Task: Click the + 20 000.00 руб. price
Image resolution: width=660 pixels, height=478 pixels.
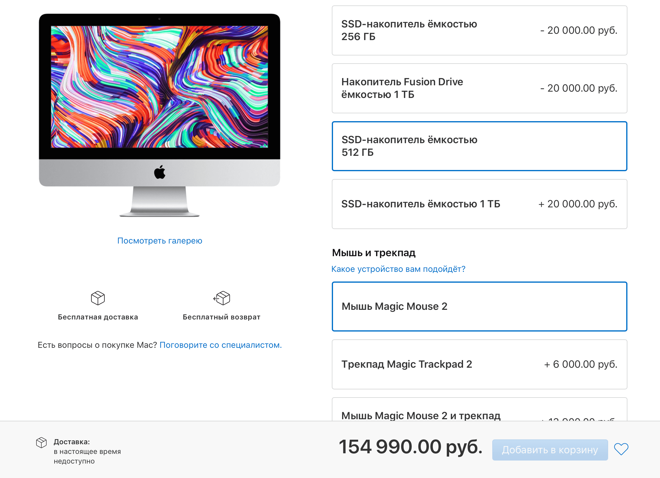Action: (x=578, y=204)
